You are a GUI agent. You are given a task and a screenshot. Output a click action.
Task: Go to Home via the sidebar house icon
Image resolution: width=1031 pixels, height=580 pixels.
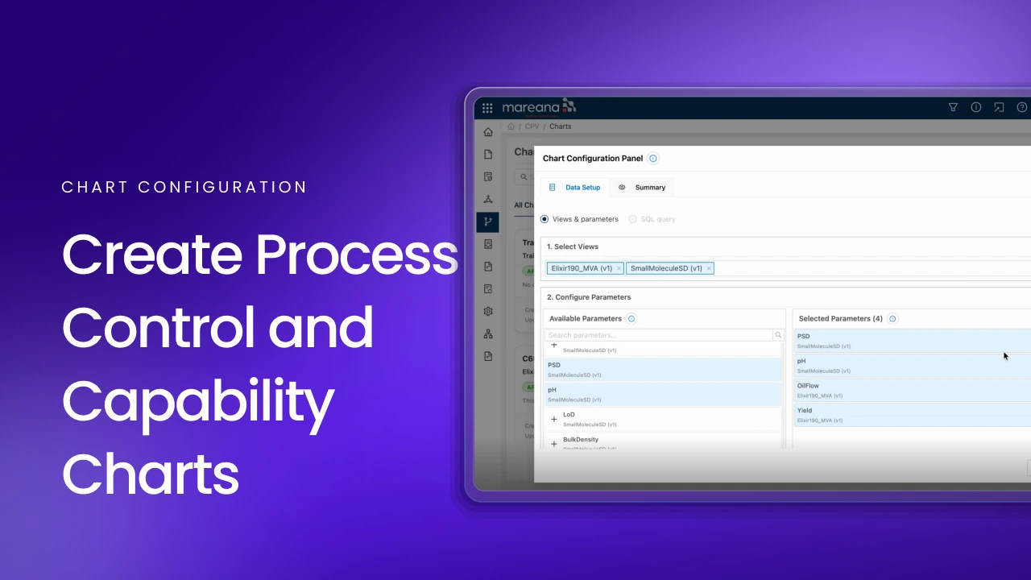pyautogui.click(x=488, y=132)
